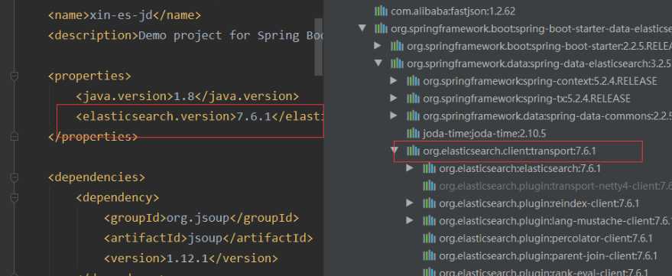Select joda-time:joda-time:2.10.5 dependency

point(484,133)
